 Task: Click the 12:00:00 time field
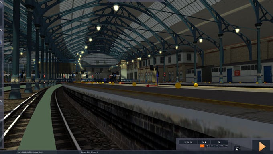[188, 142]
